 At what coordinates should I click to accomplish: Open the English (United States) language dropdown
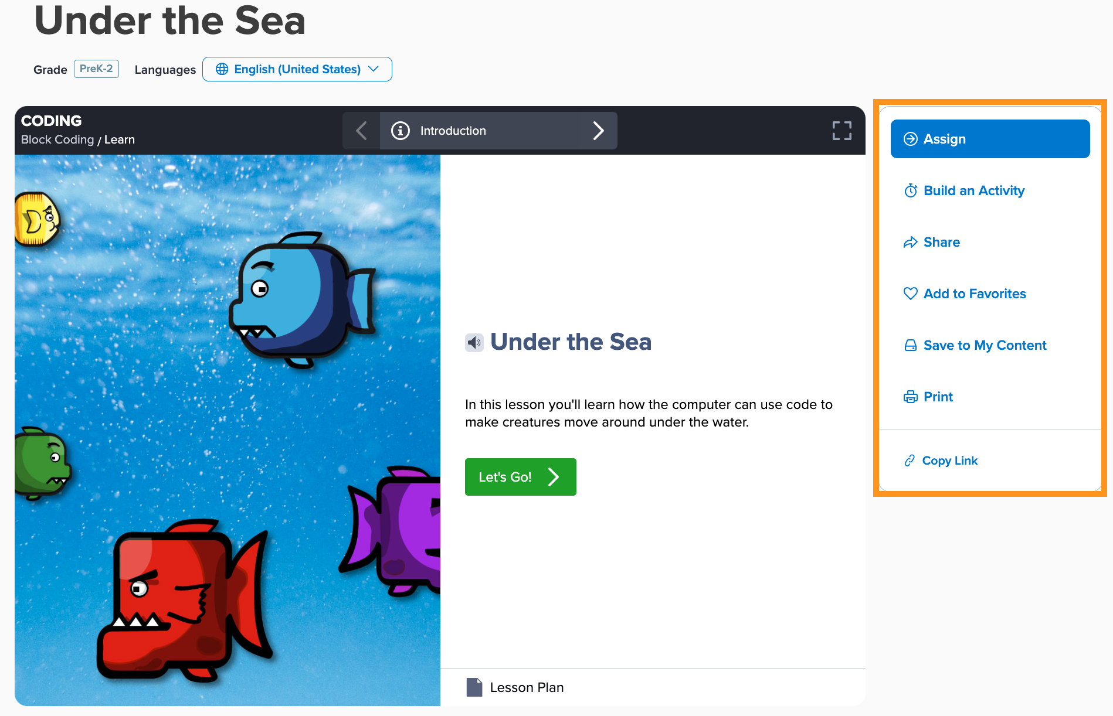pos(297,69)
